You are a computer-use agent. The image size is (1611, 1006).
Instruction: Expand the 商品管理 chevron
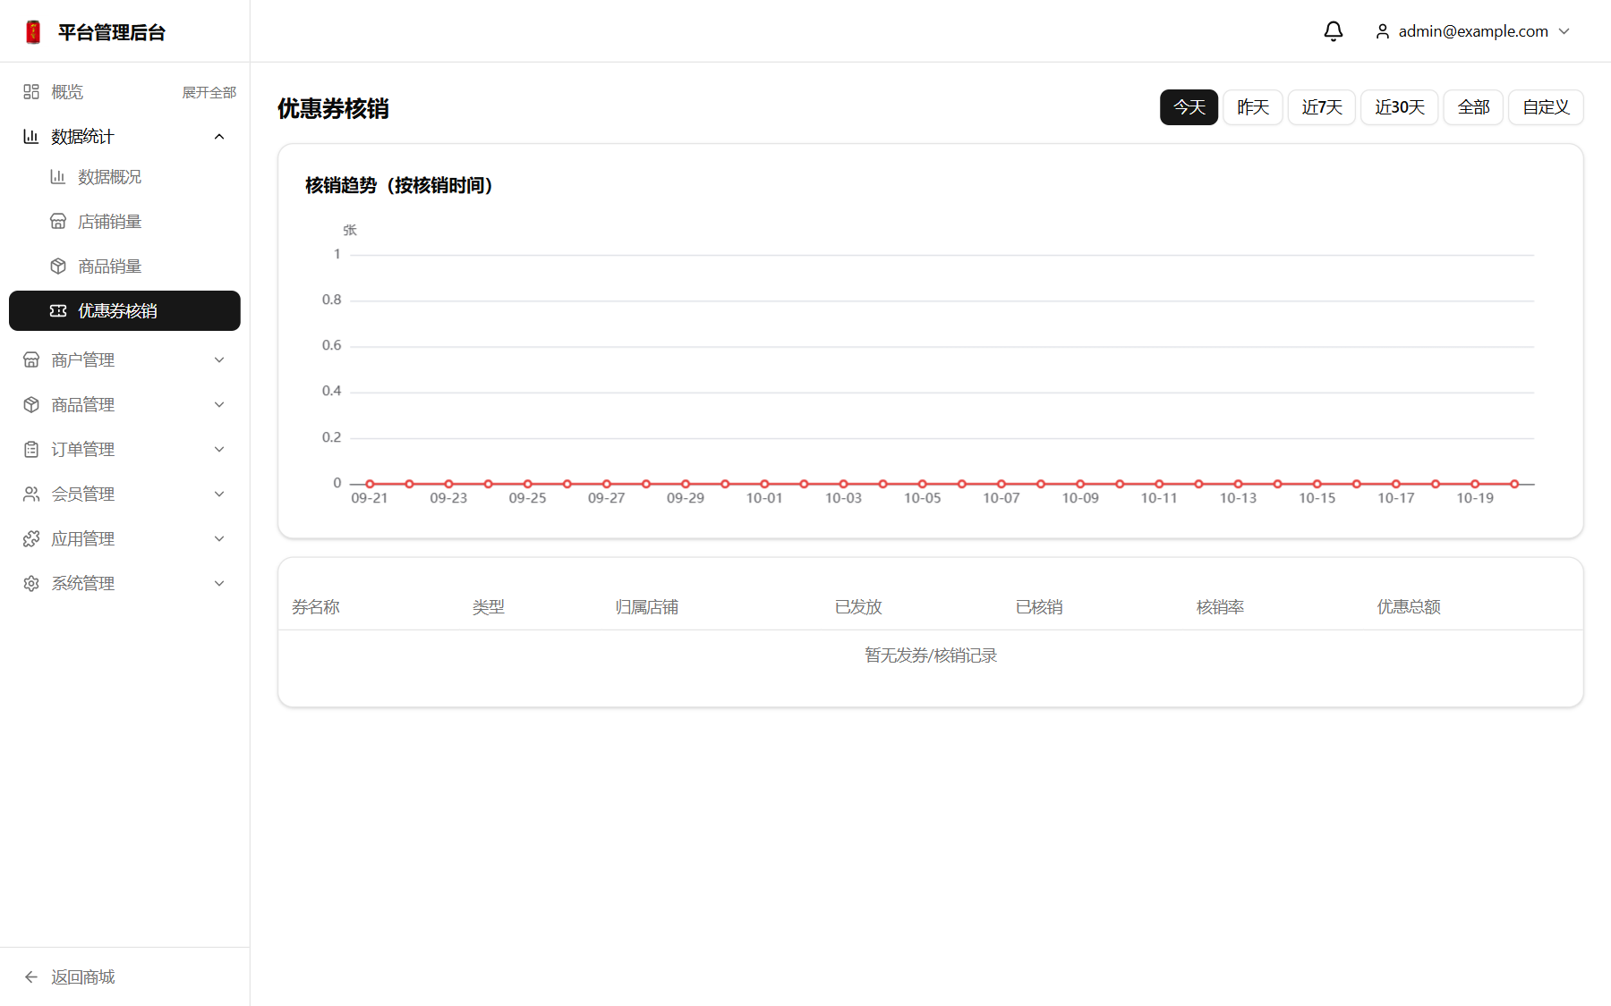[x=219, y=404]
